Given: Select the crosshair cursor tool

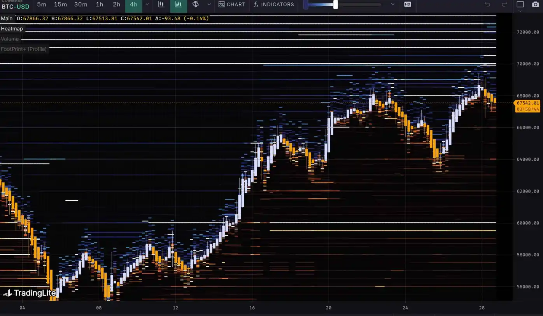Looking at the screenshot, I should 196,5.
